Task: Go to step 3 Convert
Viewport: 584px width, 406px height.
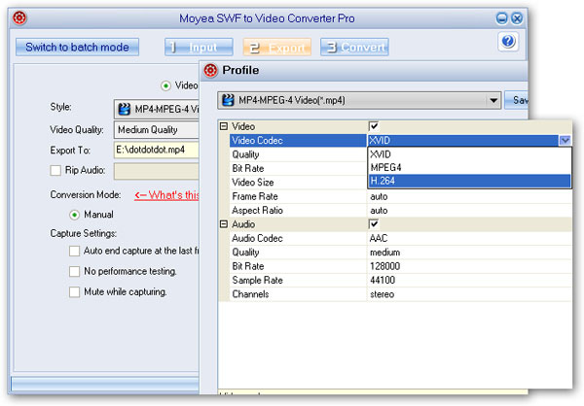Action: click(x=354, y=48)
